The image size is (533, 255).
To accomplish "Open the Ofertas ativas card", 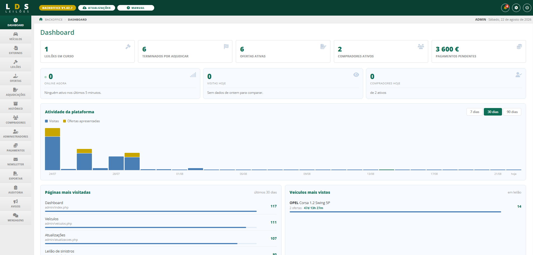I will (283, 52).
